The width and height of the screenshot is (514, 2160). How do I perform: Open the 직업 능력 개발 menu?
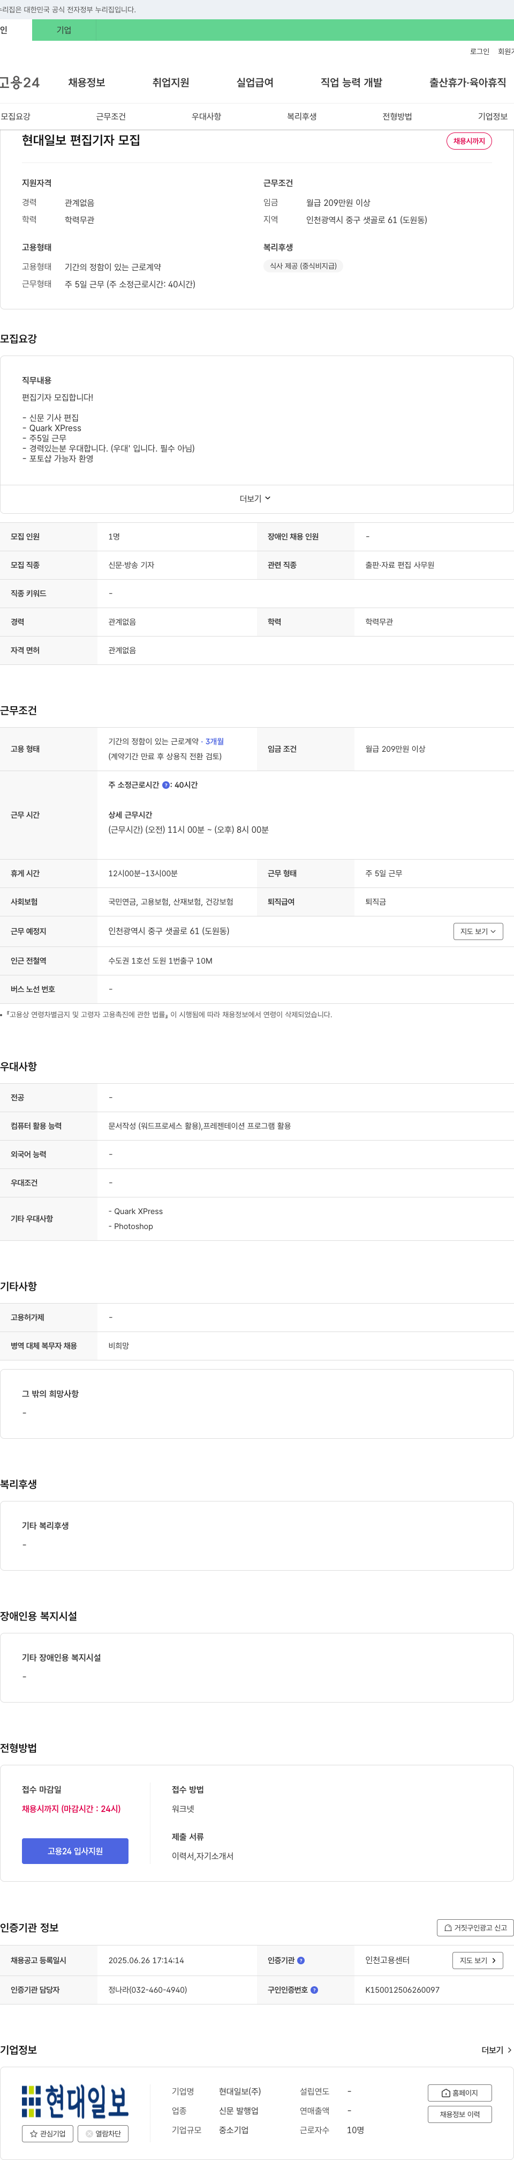(x=352, y=82)
